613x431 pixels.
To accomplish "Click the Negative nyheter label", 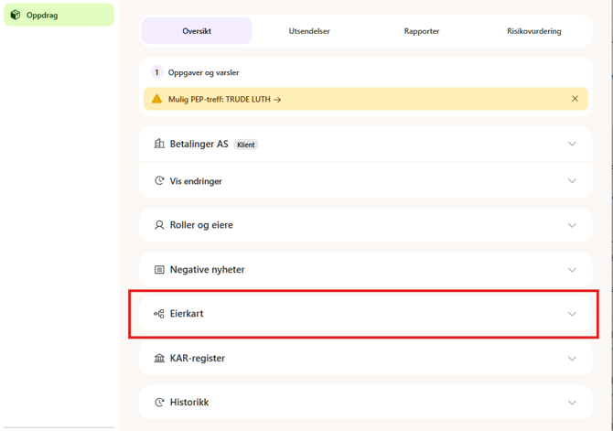I will coord(207,269).
